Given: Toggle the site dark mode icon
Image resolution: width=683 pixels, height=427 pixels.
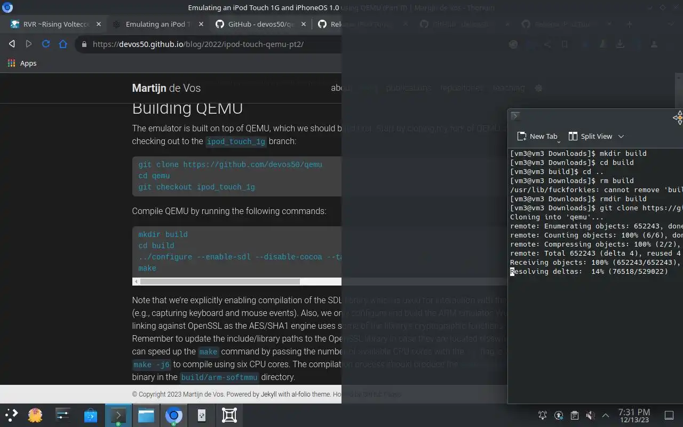Looking at the screenshot, I should coord(538,88).
